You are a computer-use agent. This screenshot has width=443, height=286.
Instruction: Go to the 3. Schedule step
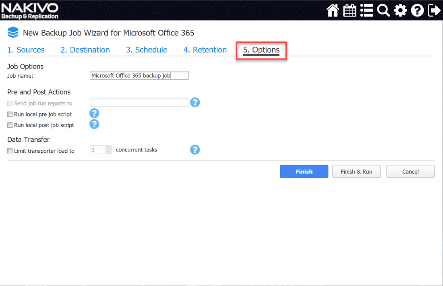[147, 50]
